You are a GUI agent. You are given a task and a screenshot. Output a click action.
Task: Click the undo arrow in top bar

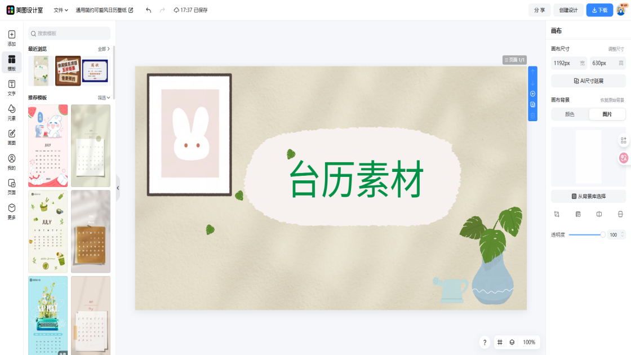coord(148,10)
